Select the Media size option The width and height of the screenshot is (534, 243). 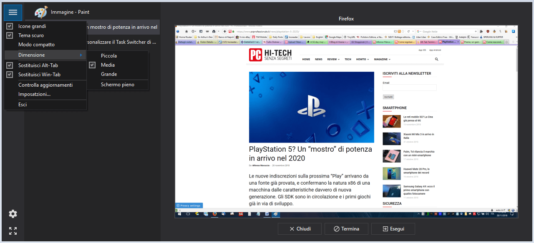108,65
